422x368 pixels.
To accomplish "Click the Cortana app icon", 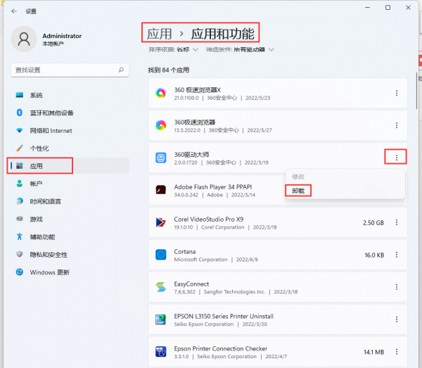I will pyautogui.click(x=160, y=255).
